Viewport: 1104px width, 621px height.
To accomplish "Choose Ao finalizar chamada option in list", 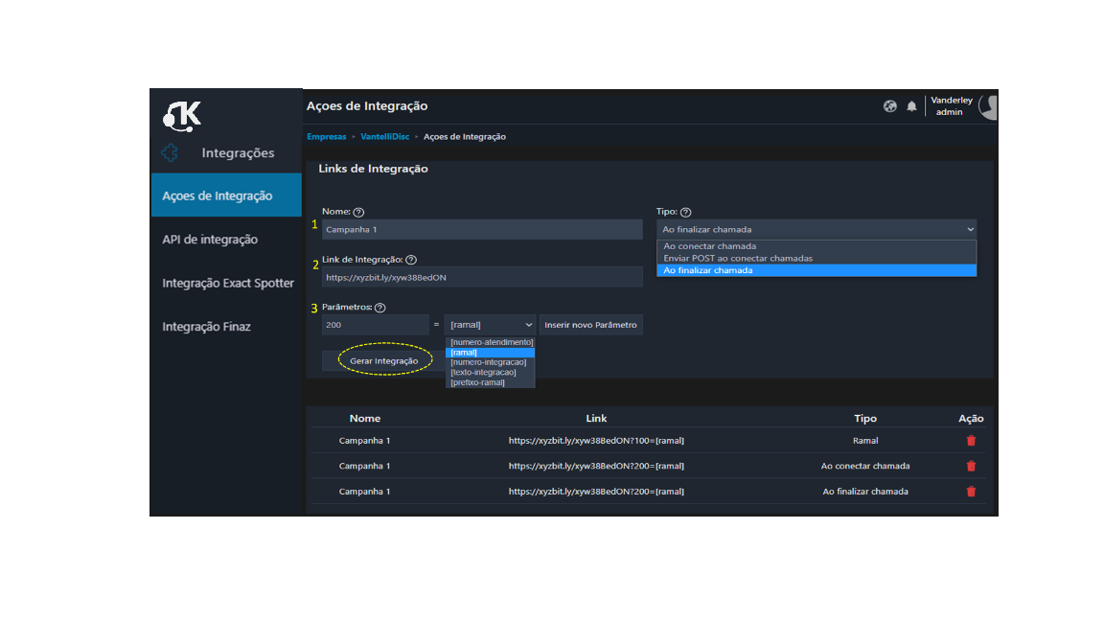I will pos(816,270).
